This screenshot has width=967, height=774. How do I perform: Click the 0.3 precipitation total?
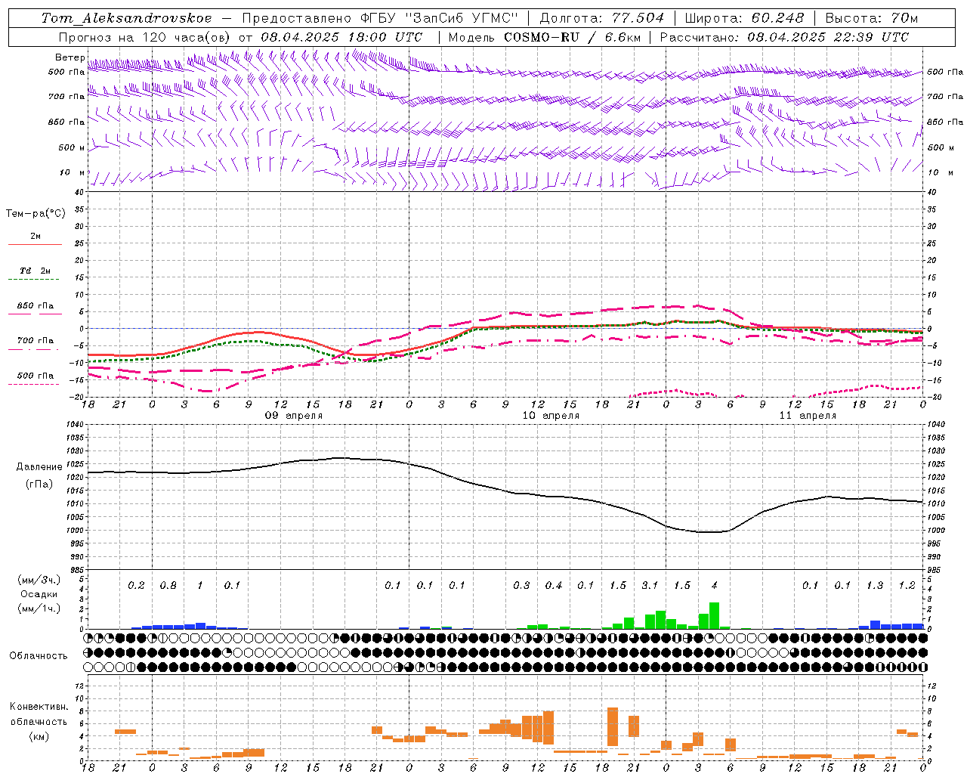pyautogui.click(x=521, y=585)
